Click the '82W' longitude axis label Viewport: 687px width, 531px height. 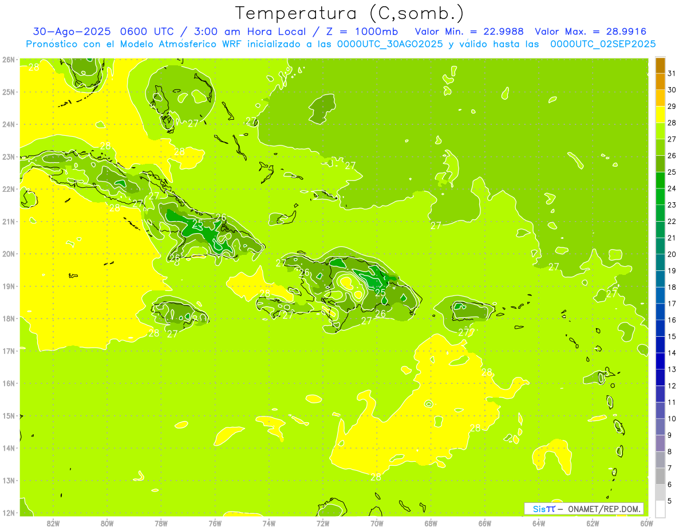[x=53, y=523]
